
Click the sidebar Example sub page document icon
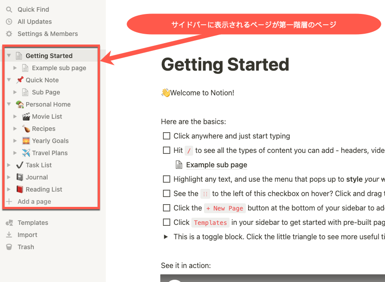25,67
